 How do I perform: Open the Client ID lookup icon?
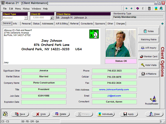pos(52,18)
